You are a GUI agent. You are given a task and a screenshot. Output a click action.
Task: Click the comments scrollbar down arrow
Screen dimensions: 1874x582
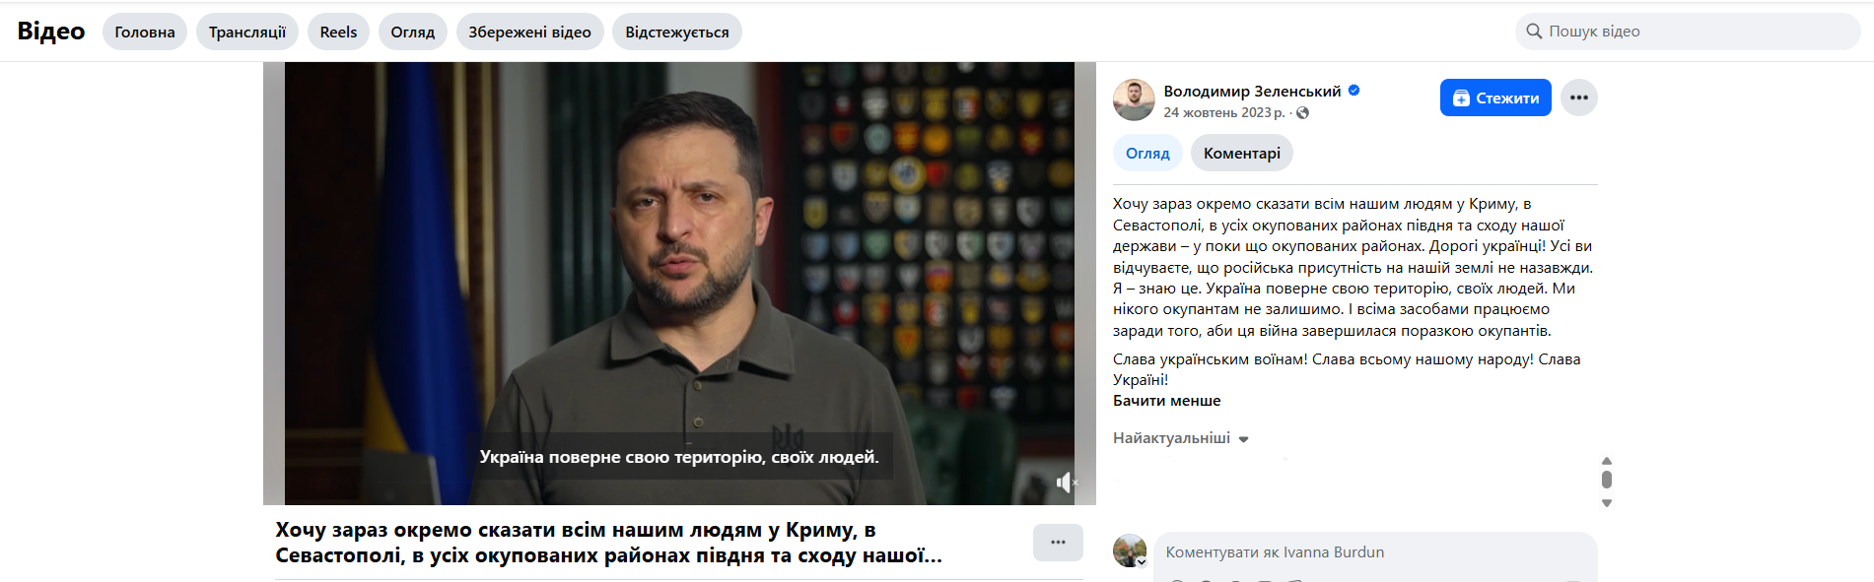[1606, 503]
